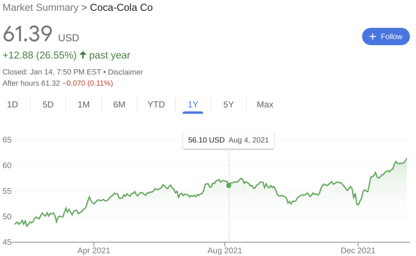Select the 1Y range tab
The width and height of the screenshot is (416, 256).
coord(193,104)
